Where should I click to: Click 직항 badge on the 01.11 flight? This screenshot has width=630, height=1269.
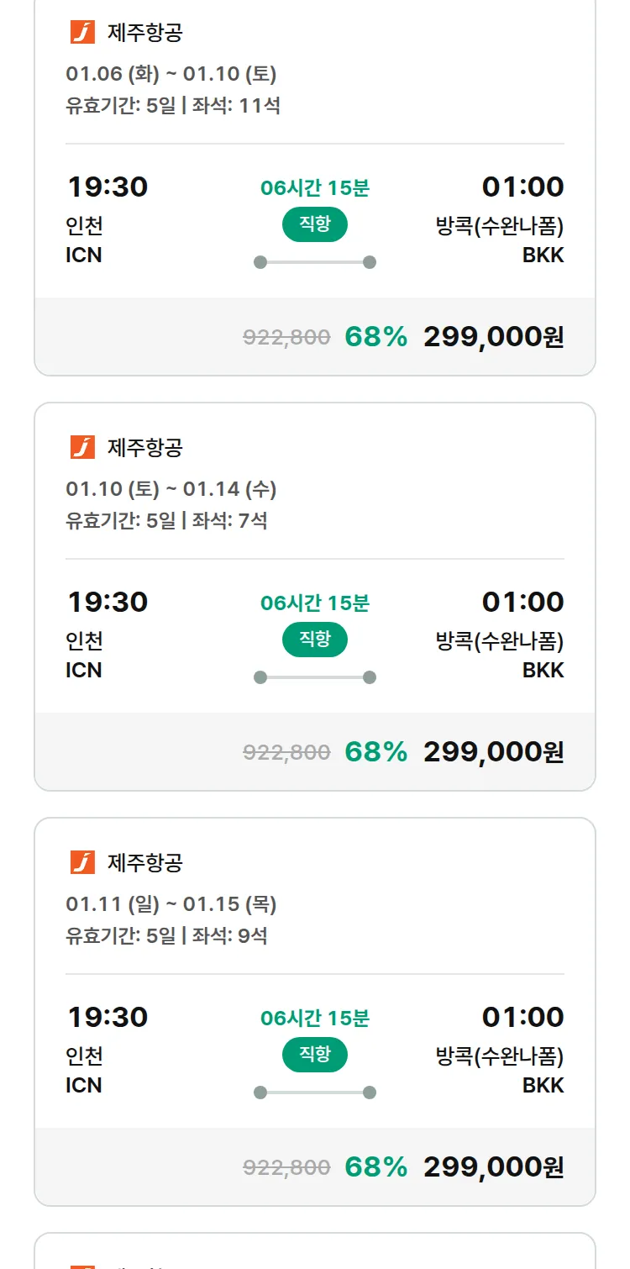314,1055
